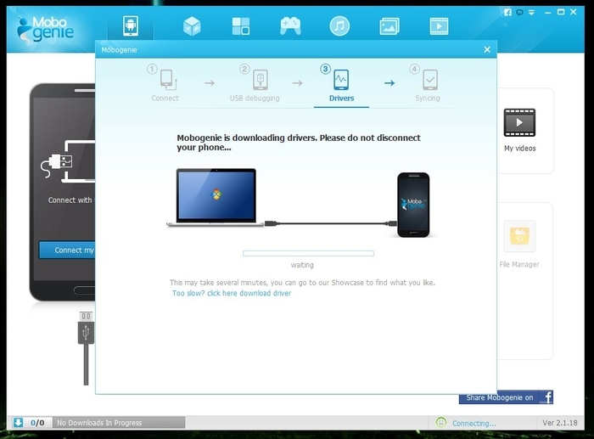Open the downloads arrow icon in status bar
Viewport: 594px width, 439px height.
[x=18, y=422]
